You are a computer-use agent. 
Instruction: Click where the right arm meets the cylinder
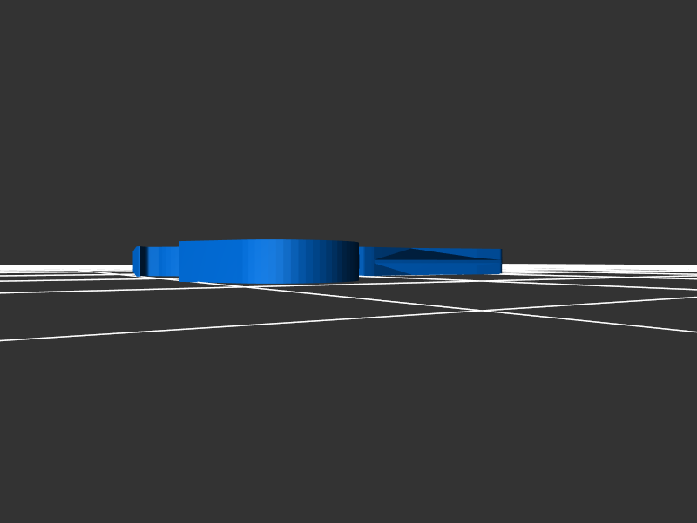(x=361, y=262)
